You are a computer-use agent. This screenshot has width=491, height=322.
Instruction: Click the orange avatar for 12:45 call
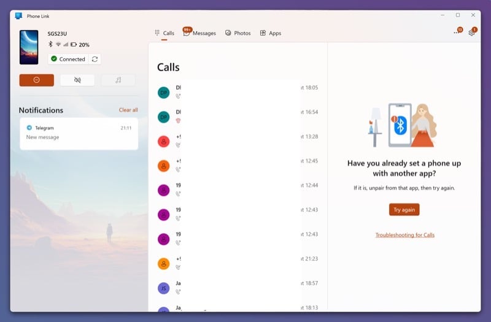pos(163,166)
